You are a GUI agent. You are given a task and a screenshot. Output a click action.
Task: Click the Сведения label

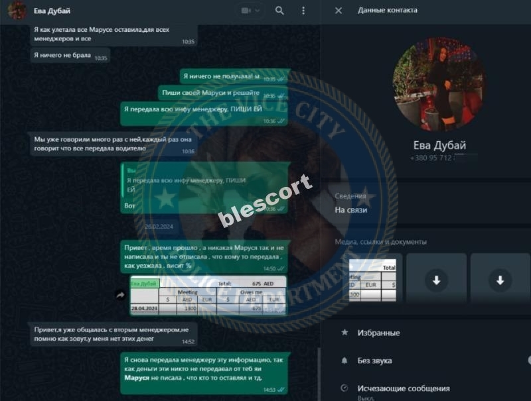point(350,196)
